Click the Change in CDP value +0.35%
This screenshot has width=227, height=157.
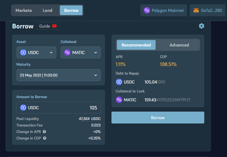pyautogui.click(x=94, y=138)
